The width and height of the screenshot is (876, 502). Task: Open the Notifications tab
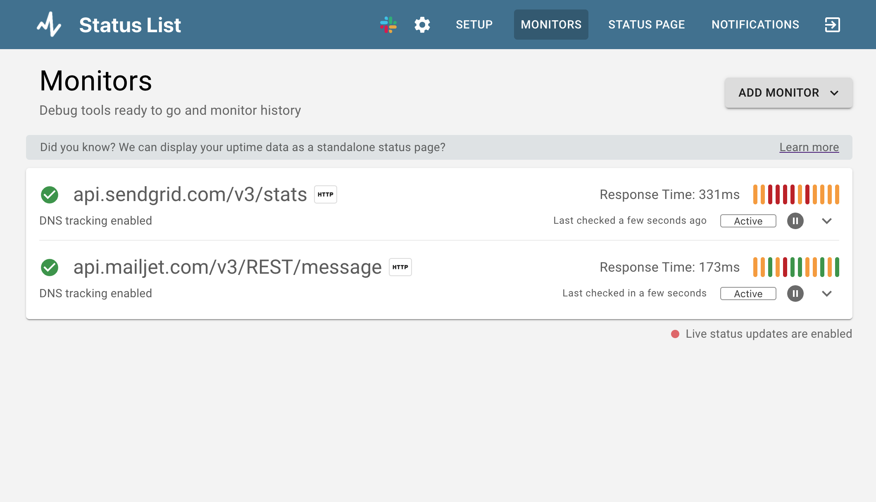[x=755, y=25]
